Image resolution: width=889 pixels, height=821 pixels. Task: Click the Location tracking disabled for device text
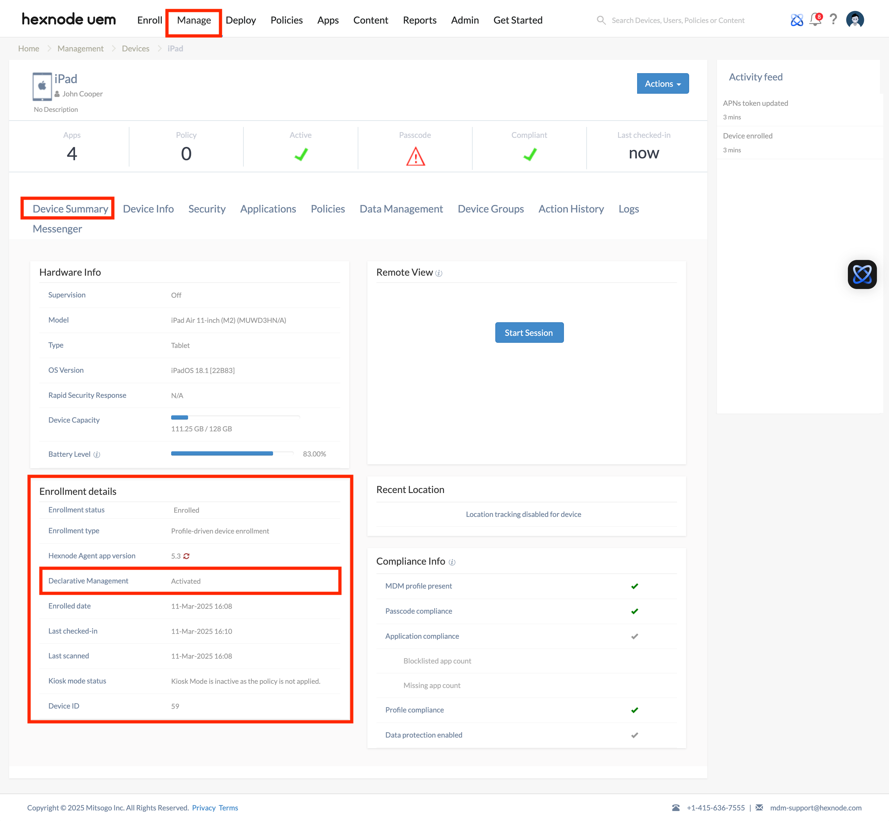tap(523, 514)
